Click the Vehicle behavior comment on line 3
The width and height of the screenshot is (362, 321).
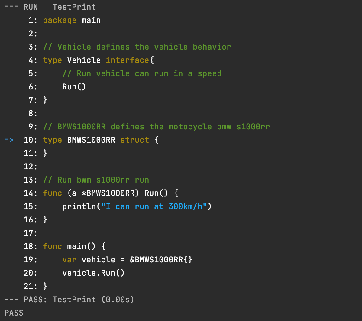(x=137, y=47)
